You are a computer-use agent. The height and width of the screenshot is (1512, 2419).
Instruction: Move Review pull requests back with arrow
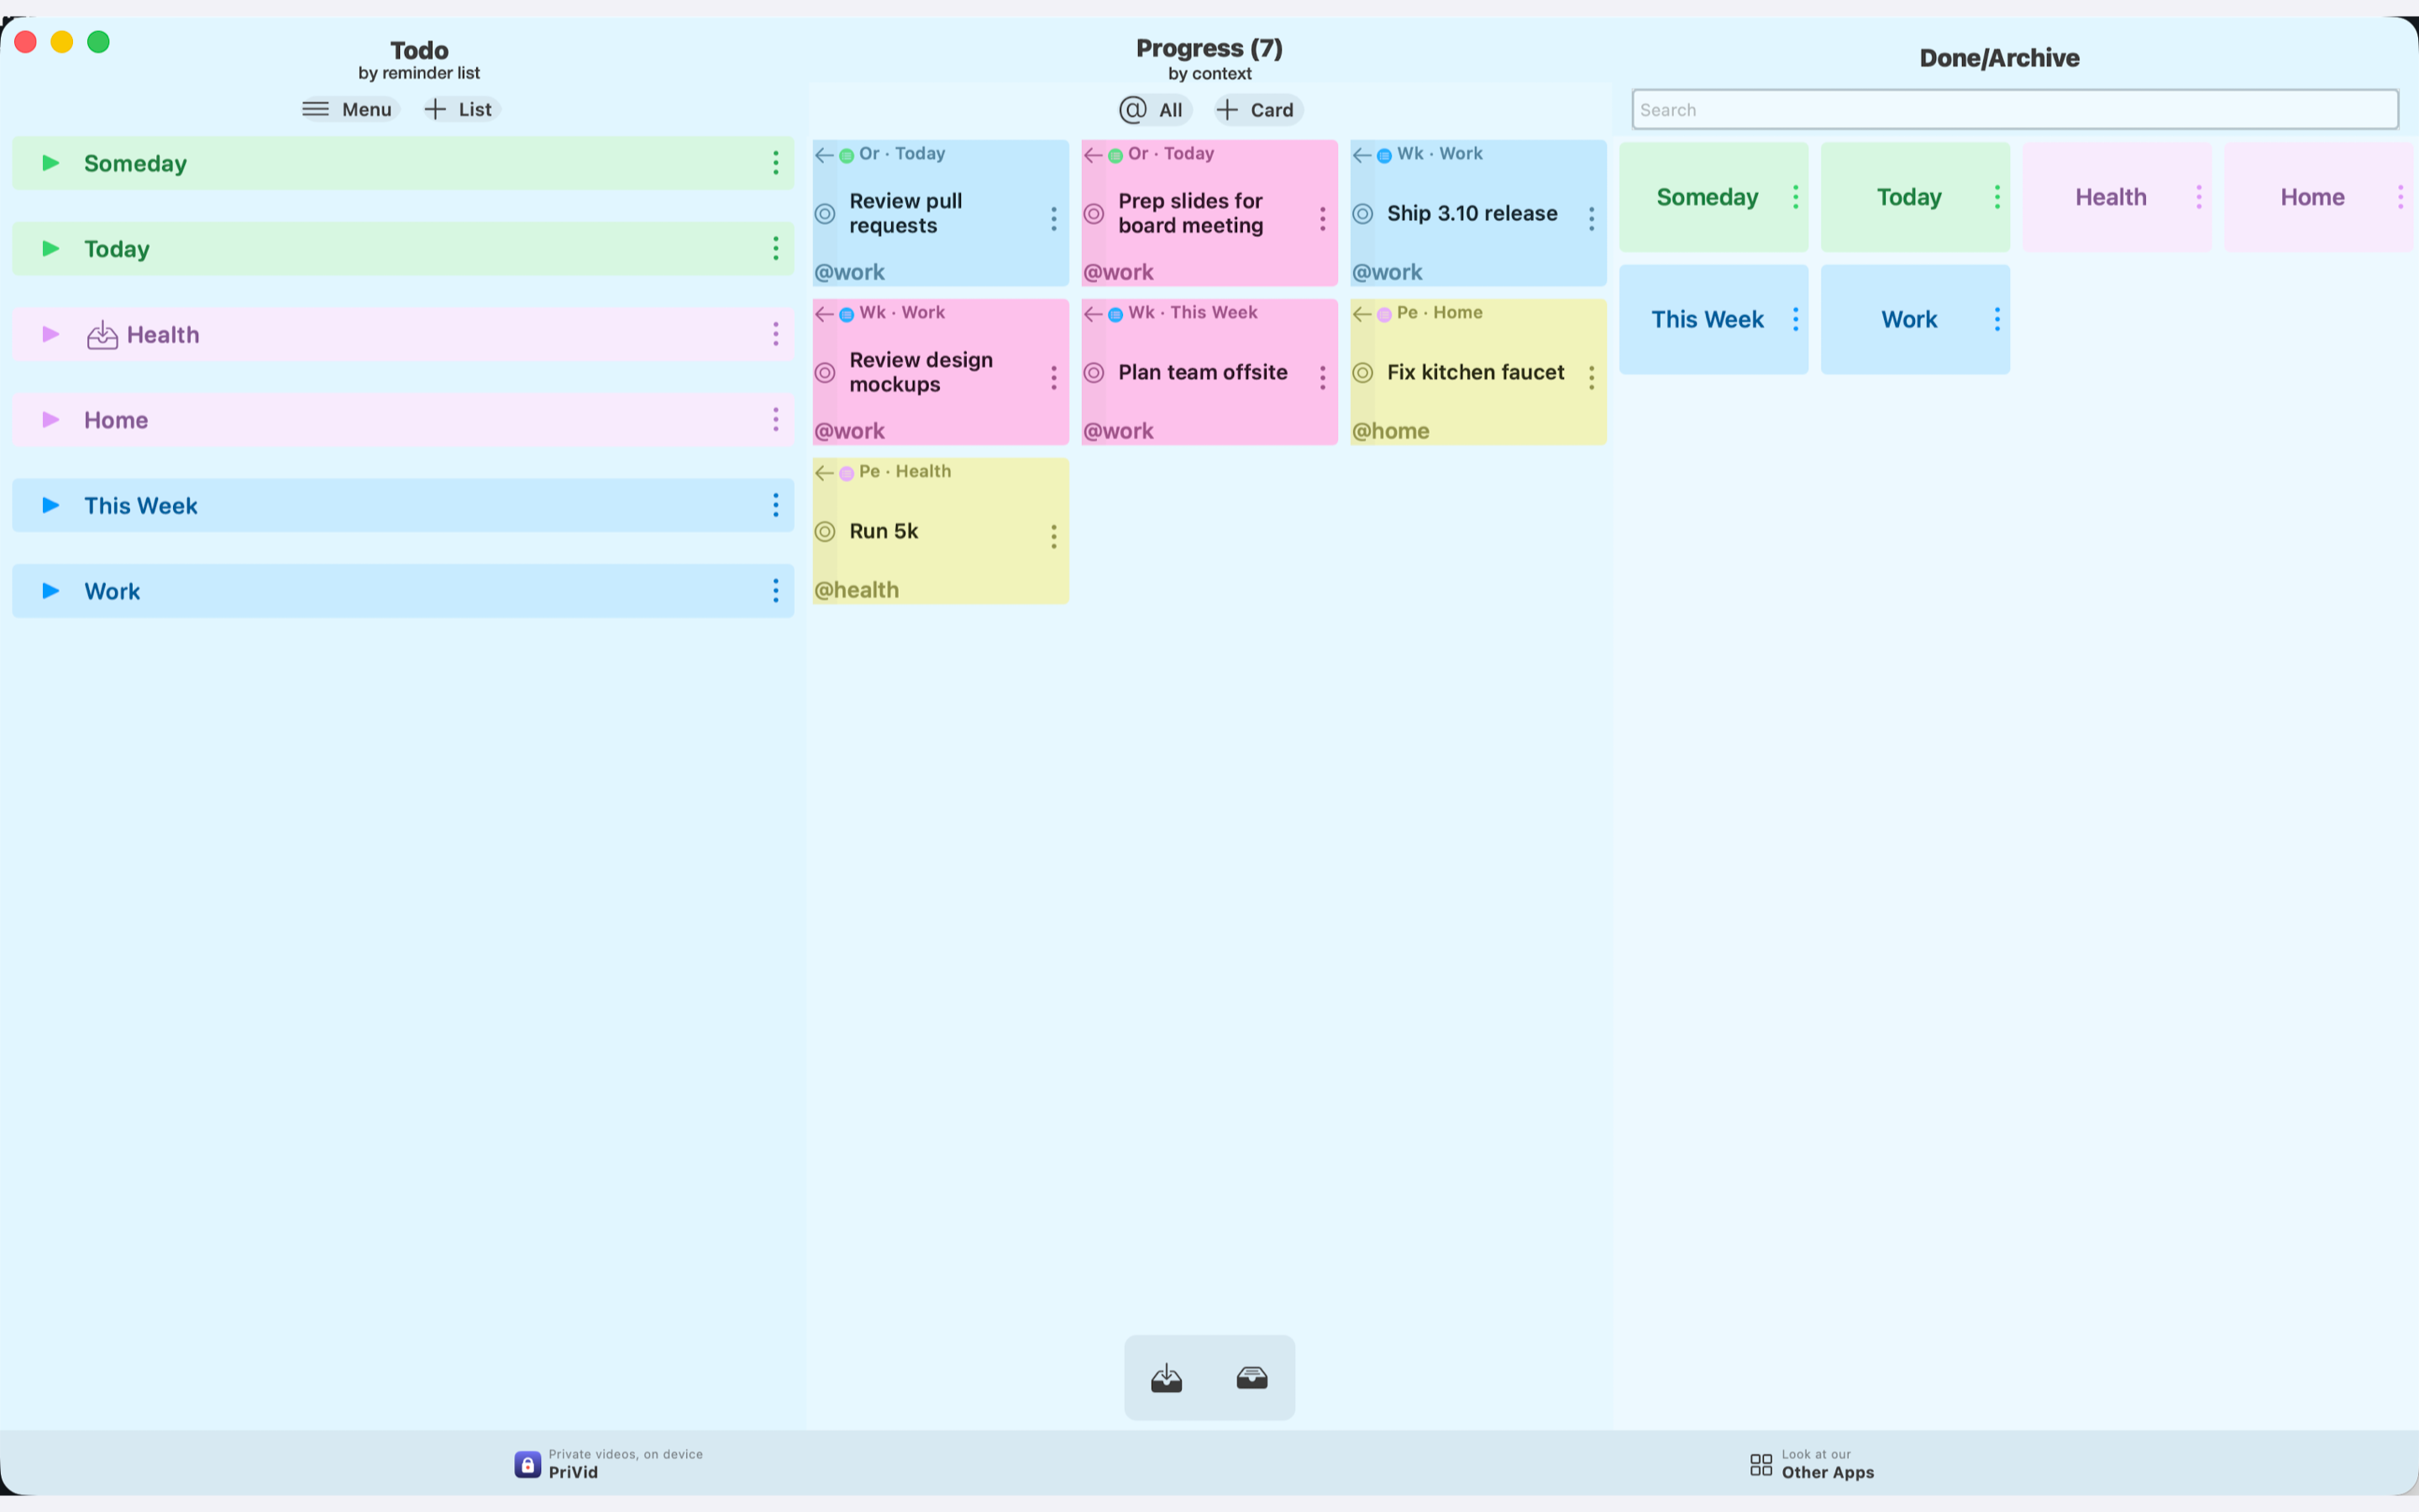[825, 155]
